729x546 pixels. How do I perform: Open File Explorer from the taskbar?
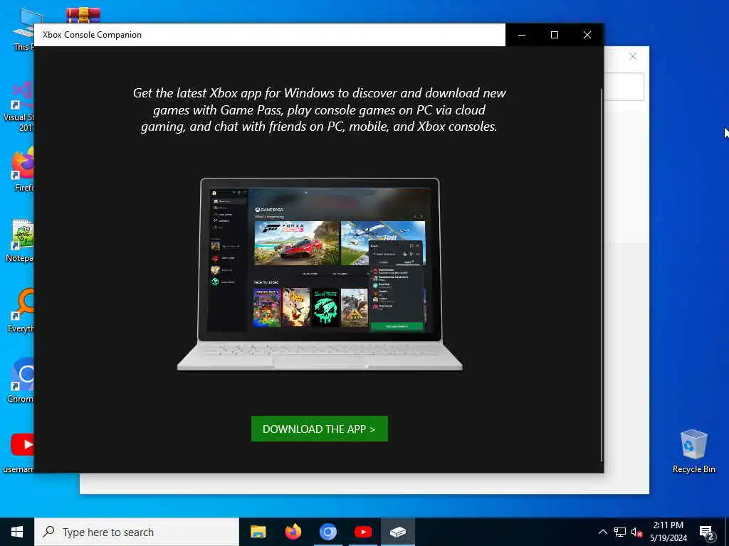click(x=258, y=532)
